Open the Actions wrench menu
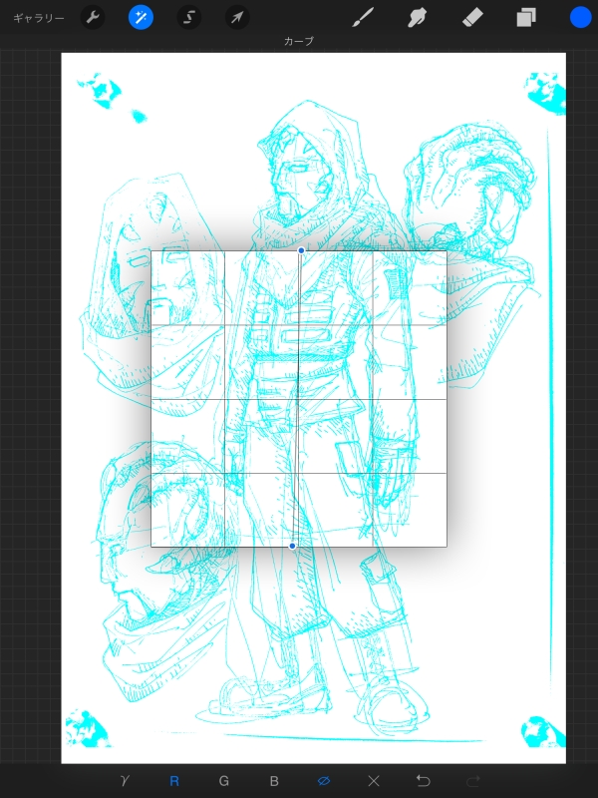The width and height of the screenshot is (598, 798). click(92, 18)
